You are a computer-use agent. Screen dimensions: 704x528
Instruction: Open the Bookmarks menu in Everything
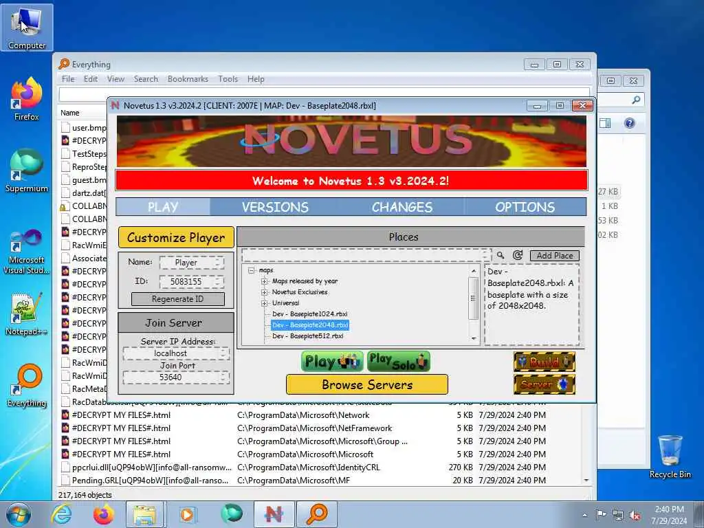[188, 79]
